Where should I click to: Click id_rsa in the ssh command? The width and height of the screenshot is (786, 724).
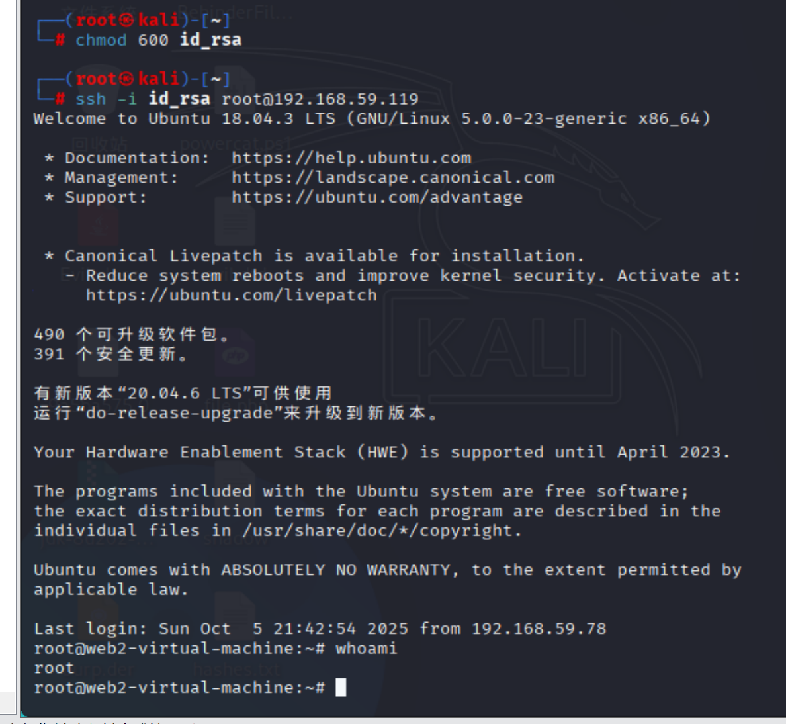tap(179, 99)
